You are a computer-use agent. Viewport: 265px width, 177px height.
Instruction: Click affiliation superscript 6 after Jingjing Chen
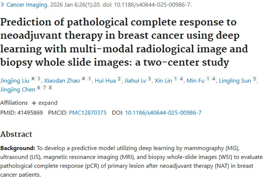(39, 88)
